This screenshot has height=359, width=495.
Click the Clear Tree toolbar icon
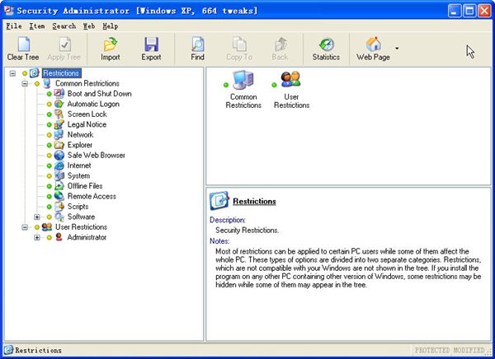coord(24,44)
